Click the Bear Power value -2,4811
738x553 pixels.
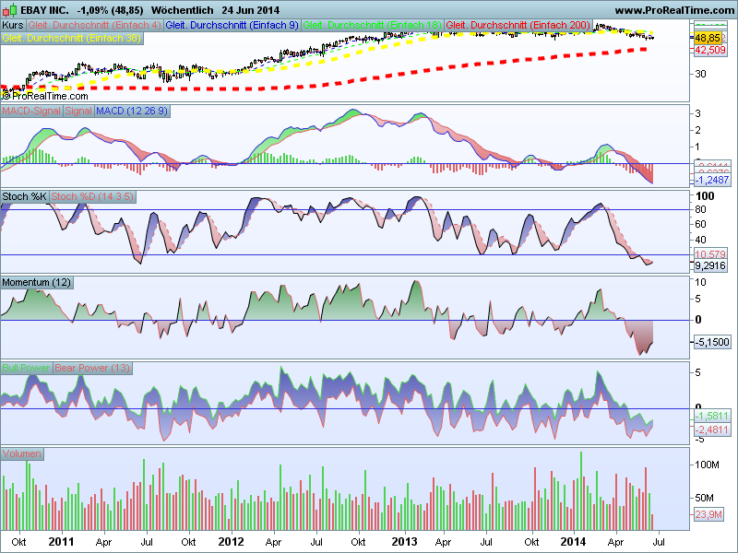(x=711, y=429)
